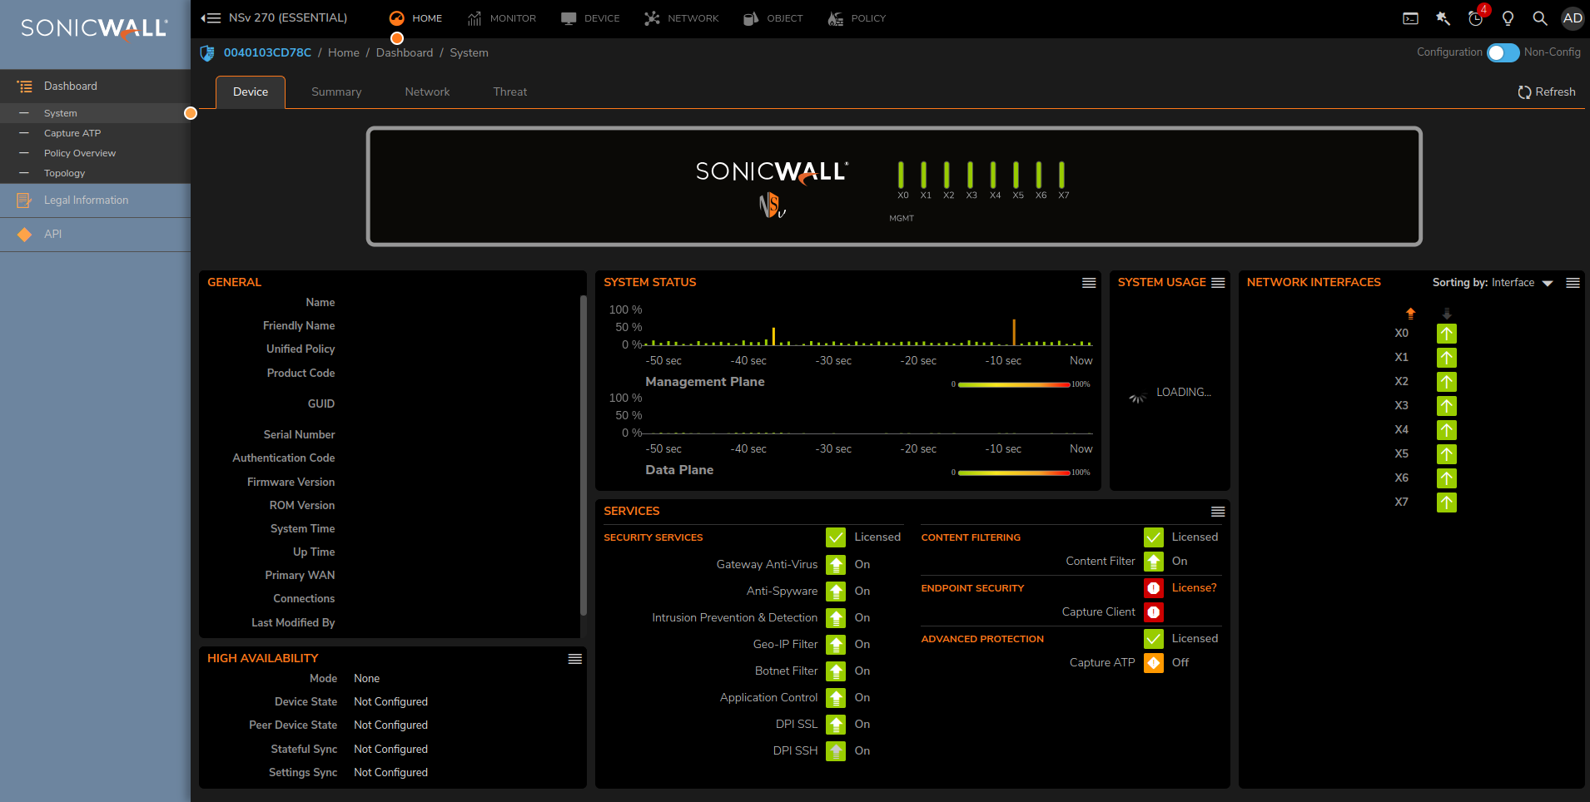Switch to the Threat tab
Viewport: 1590px width, 802px height.
(509, 92)
